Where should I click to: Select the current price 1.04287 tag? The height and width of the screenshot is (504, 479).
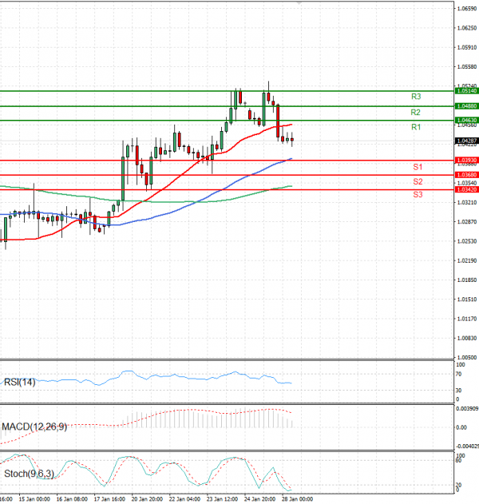coord(467,141)
